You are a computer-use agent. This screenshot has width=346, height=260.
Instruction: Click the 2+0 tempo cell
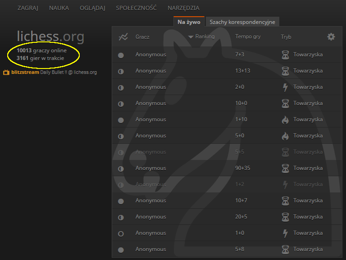click(x=240, y=87)
